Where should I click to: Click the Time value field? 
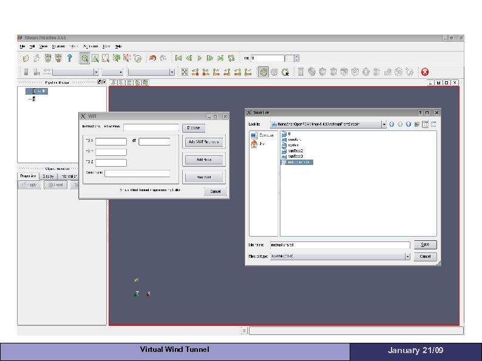pos(268,58)
